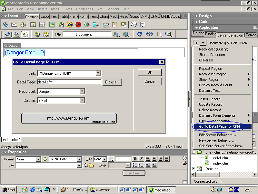This screenshot has height=194, width=258.
Task: Click into the Detail Page field
Action: click(69, 82)
